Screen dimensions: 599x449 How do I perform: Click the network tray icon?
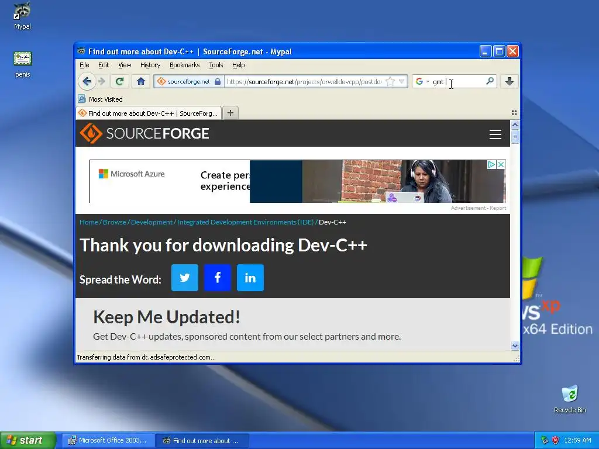pos(545,440)
